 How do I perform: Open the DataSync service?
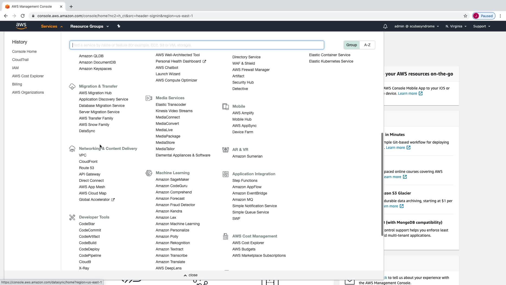[87, 131]
